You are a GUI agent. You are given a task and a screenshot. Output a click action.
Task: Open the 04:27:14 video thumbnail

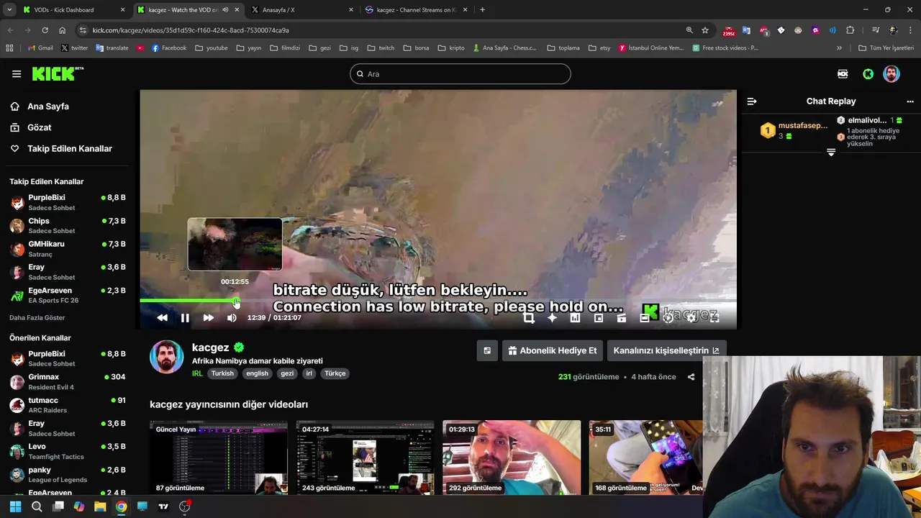366,458
